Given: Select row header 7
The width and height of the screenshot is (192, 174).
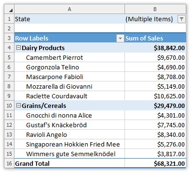Looking at the screenshot, I should coord(9,77).
